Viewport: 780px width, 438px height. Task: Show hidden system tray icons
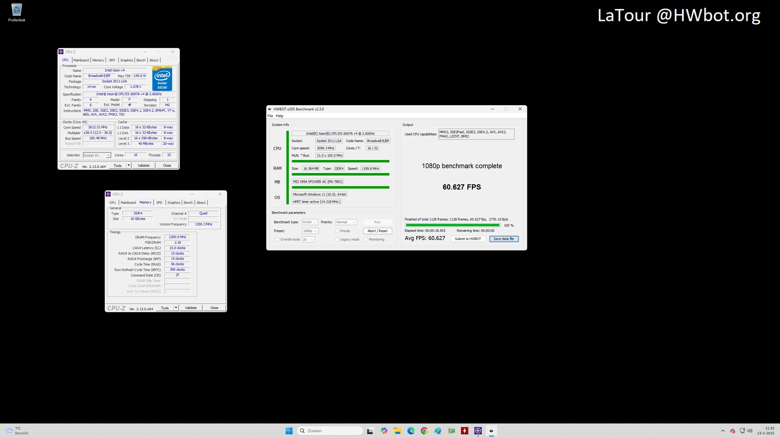click(723, 431)
